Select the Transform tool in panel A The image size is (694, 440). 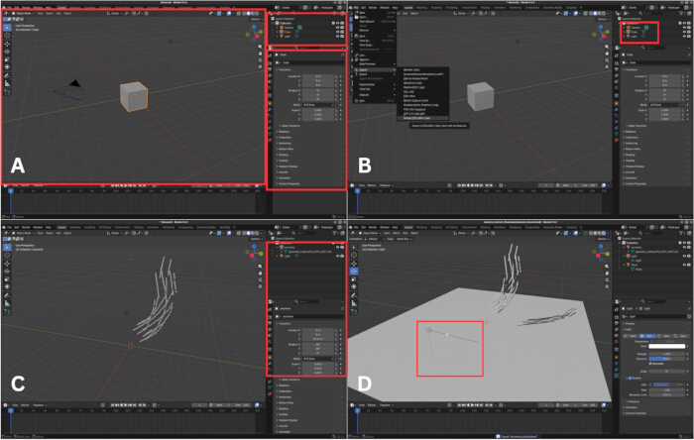pos(7,66)
